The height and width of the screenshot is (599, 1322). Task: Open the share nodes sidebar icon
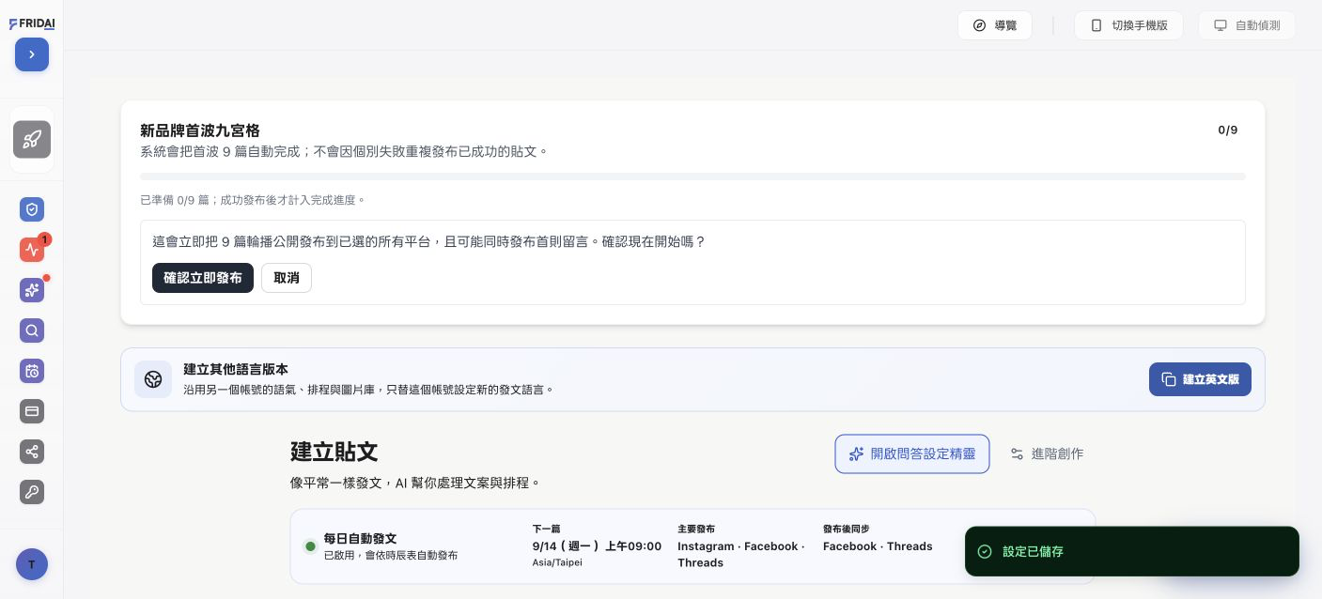coord(32,452)
